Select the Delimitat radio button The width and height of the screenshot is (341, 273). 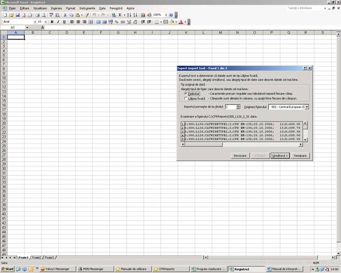point(185,93)
